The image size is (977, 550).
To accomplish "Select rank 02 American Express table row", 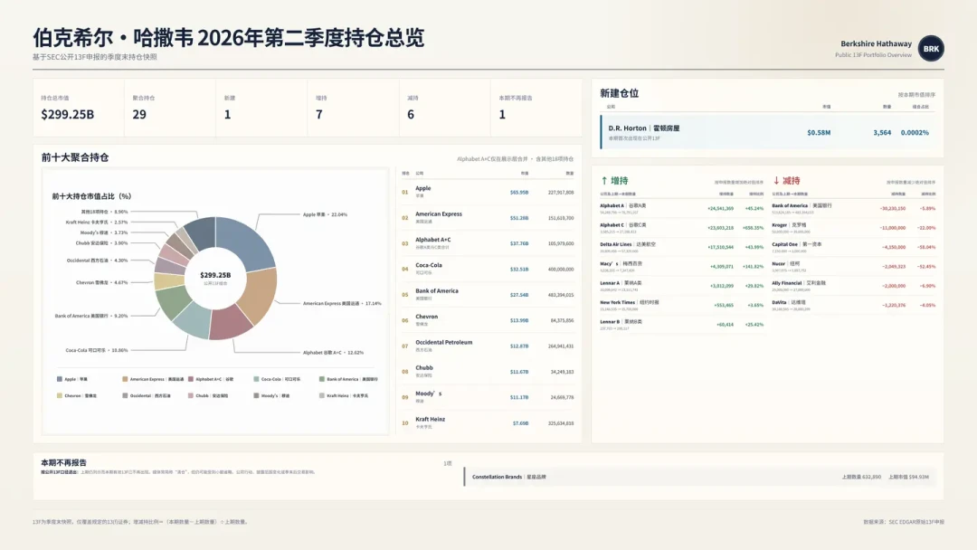I will (x=488, y=217).
